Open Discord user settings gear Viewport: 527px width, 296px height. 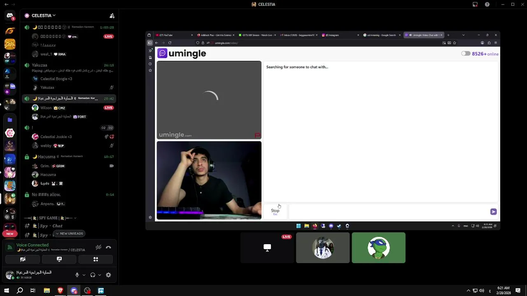108,275
